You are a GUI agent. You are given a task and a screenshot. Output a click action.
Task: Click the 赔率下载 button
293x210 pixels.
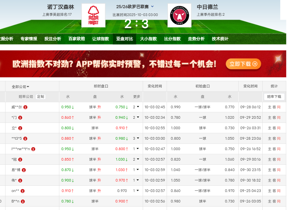pos(274,96)
